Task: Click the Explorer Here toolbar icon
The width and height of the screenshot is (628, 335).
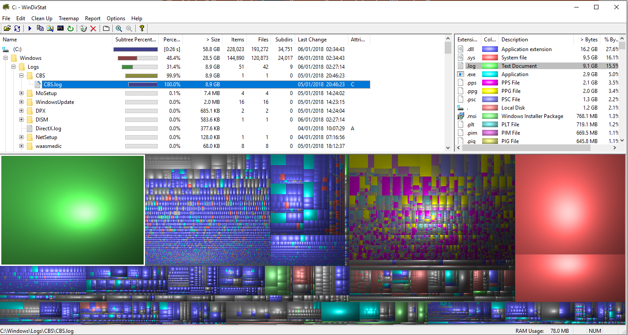Action: coord(50,29)
